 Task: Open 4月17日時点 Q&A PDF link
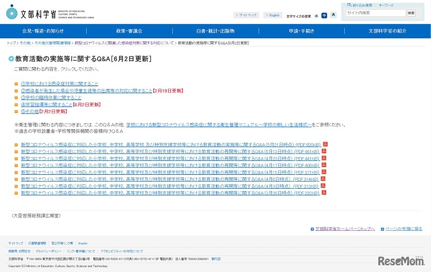170,165
